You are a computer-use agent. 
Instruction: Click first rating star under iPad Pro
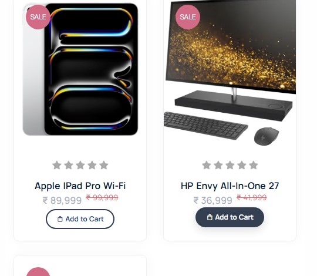[x=57, y=165]
